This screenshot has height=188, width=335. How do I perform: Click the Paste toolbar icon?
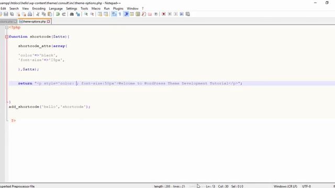coord(50,14)
